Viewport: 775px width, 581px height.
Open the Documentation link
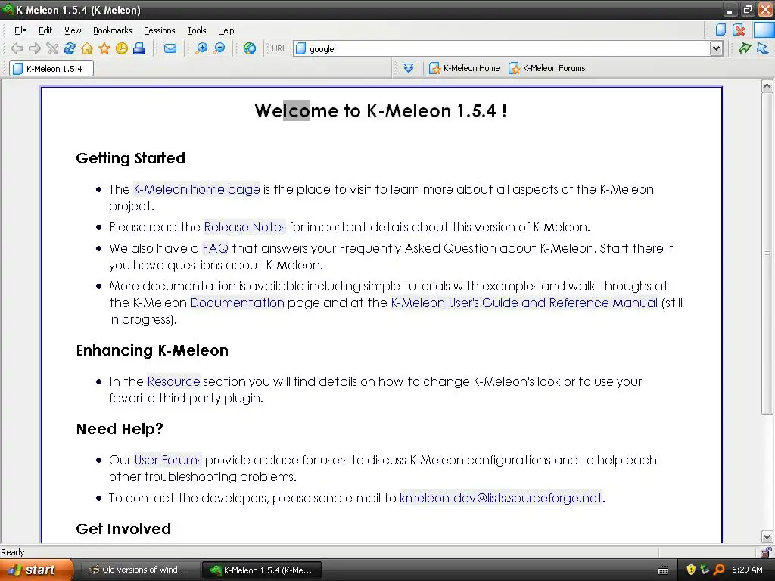pyautogui.click(x=237, y=303)
